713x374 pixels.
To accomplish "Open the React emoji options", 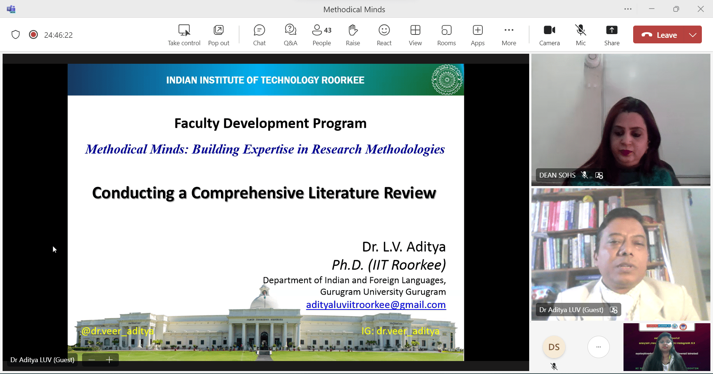I will [x=384, y=35].
